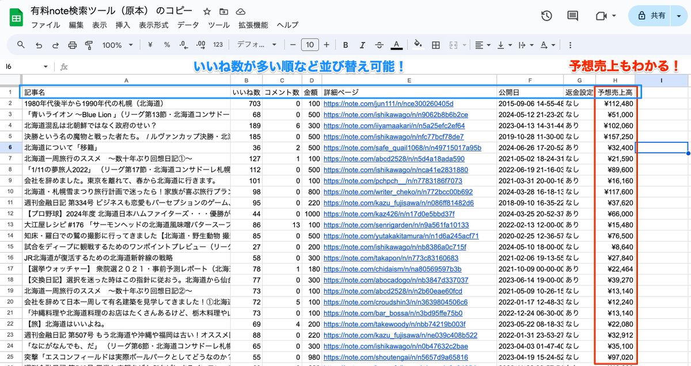
Task: Click the search menus magnifier icon
Action: coord(21,45)
